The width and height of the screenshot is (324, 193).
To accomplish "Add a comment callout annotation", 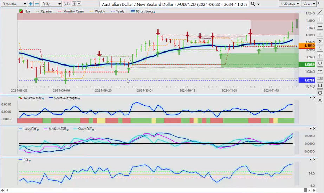I will pyautogui.click(x=320, y=63).
